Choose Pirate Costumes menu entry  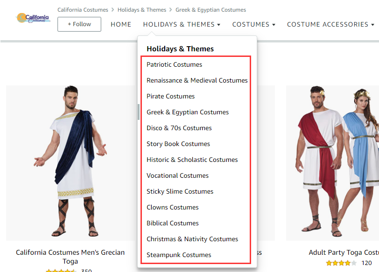pyautogui.click(x=170, y=97)
